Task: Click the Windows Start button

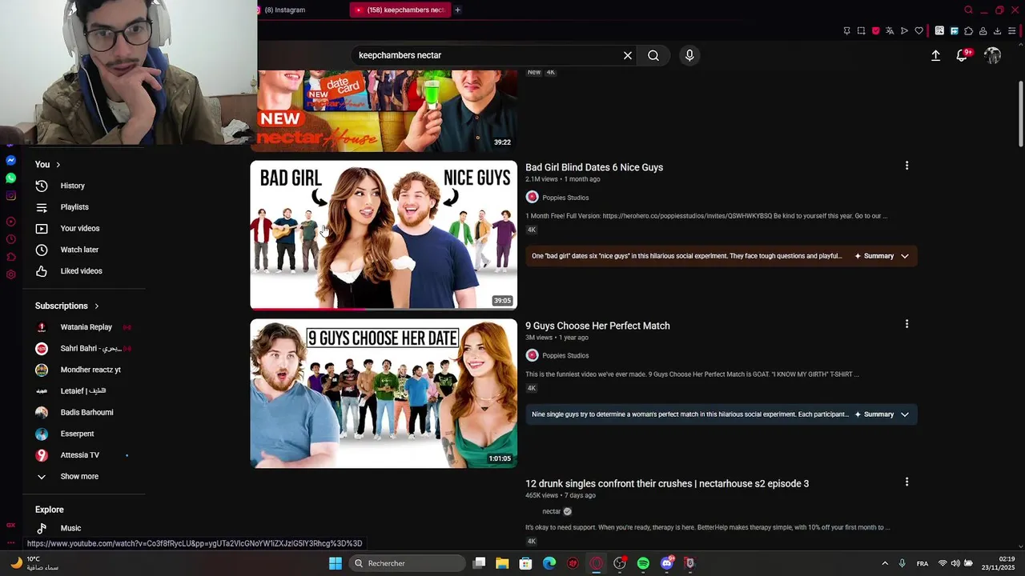Action: 336,563
